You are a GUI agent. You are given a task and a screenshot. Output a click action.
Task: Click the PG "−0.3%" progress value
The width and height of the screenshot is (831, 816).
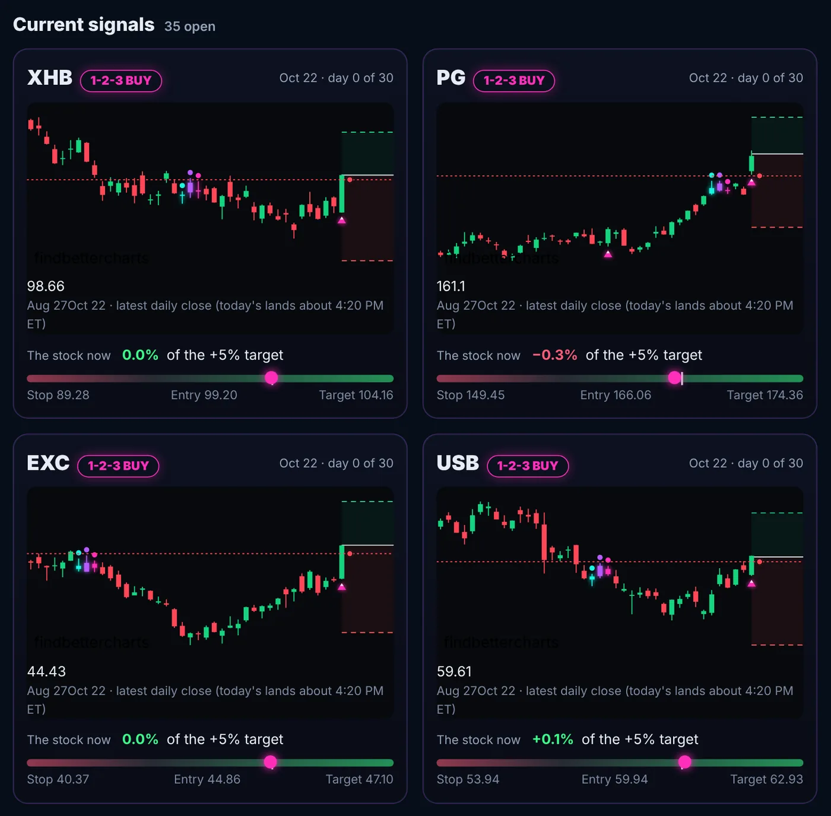click(554, 355)
